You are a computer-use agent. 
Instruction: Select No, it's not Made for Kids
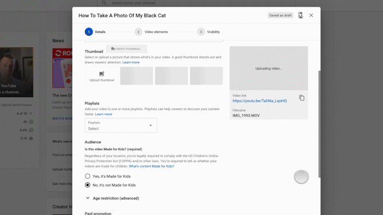(88, 185)
